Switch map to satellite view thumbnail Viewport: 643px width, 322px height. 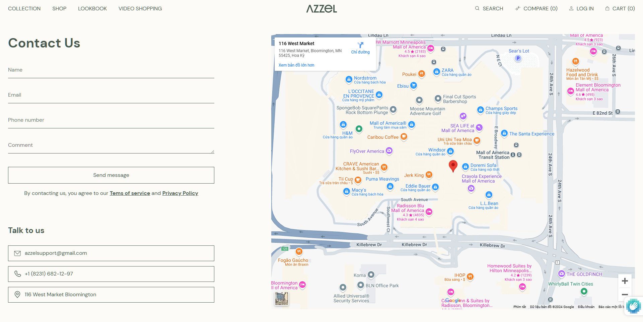tap(282, 299)
